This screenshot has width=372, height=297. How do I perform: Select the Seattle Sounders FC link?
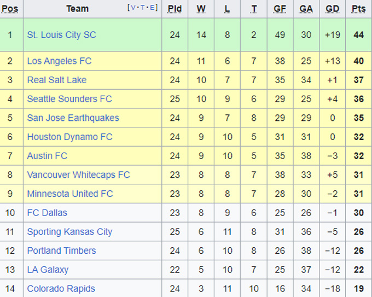(x=69, y=99)
